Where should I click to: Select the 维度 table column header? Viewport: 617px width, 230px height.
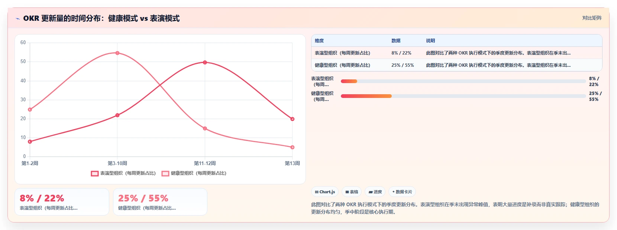(x=319, y=41)
